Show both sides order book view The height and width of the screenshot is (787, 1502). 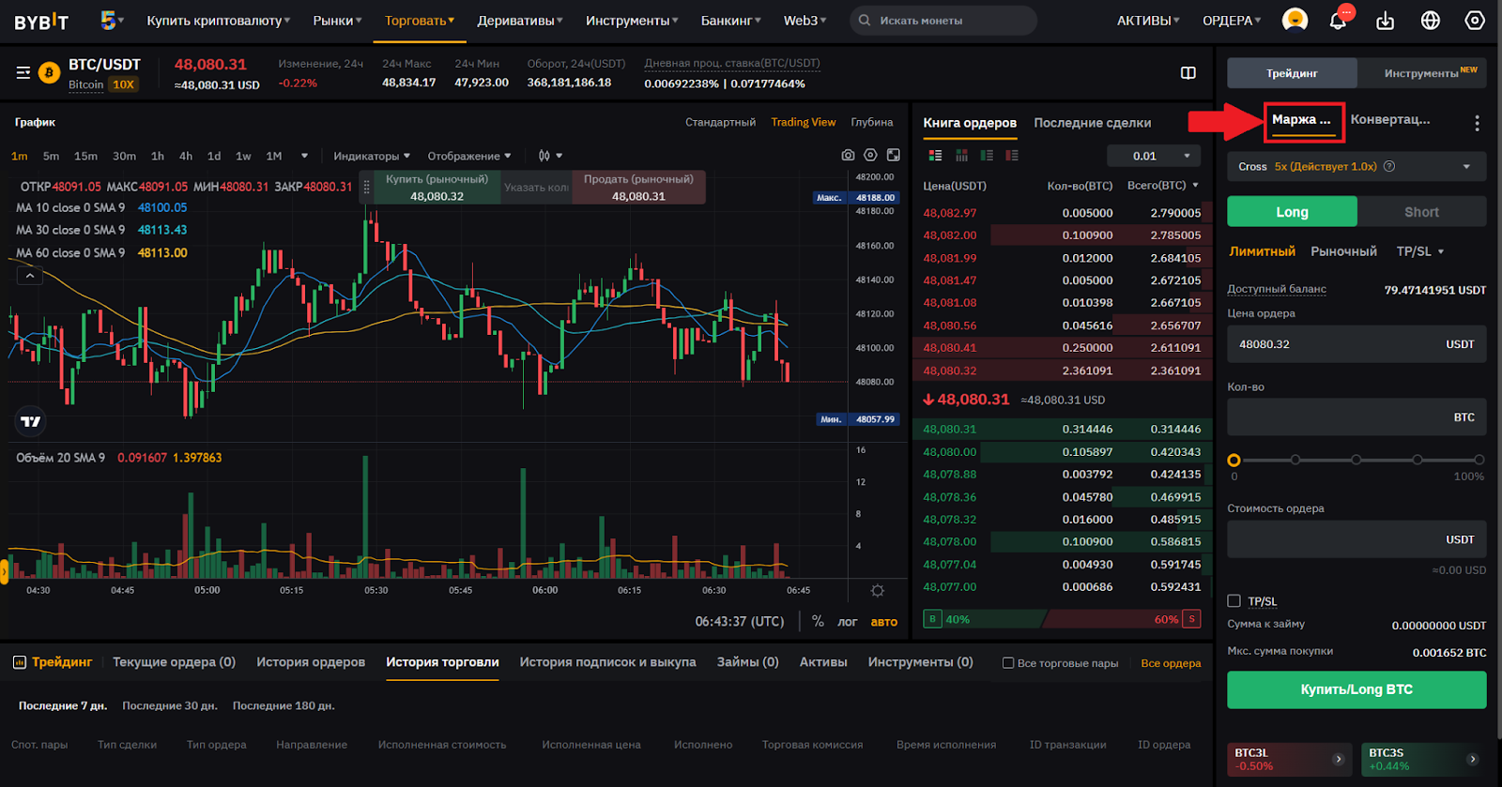(x=935, y=156)
